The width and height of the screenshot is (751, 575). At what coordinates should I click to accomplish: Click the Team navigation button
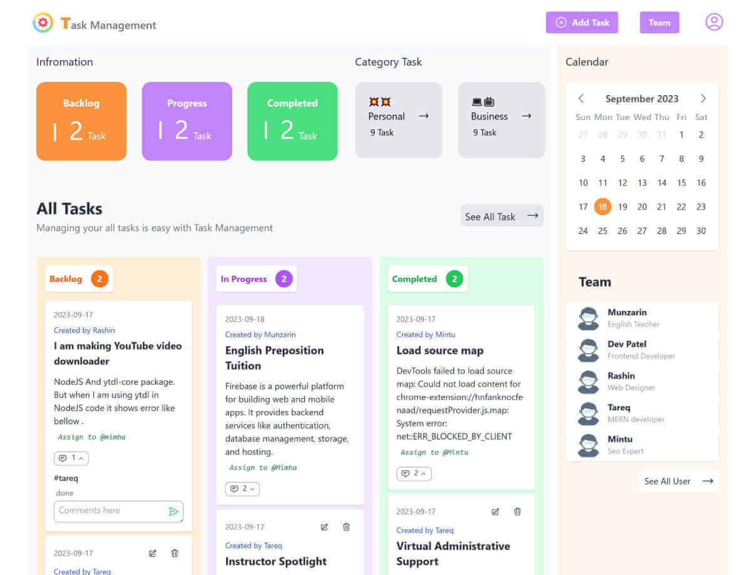tap(659, 22)
